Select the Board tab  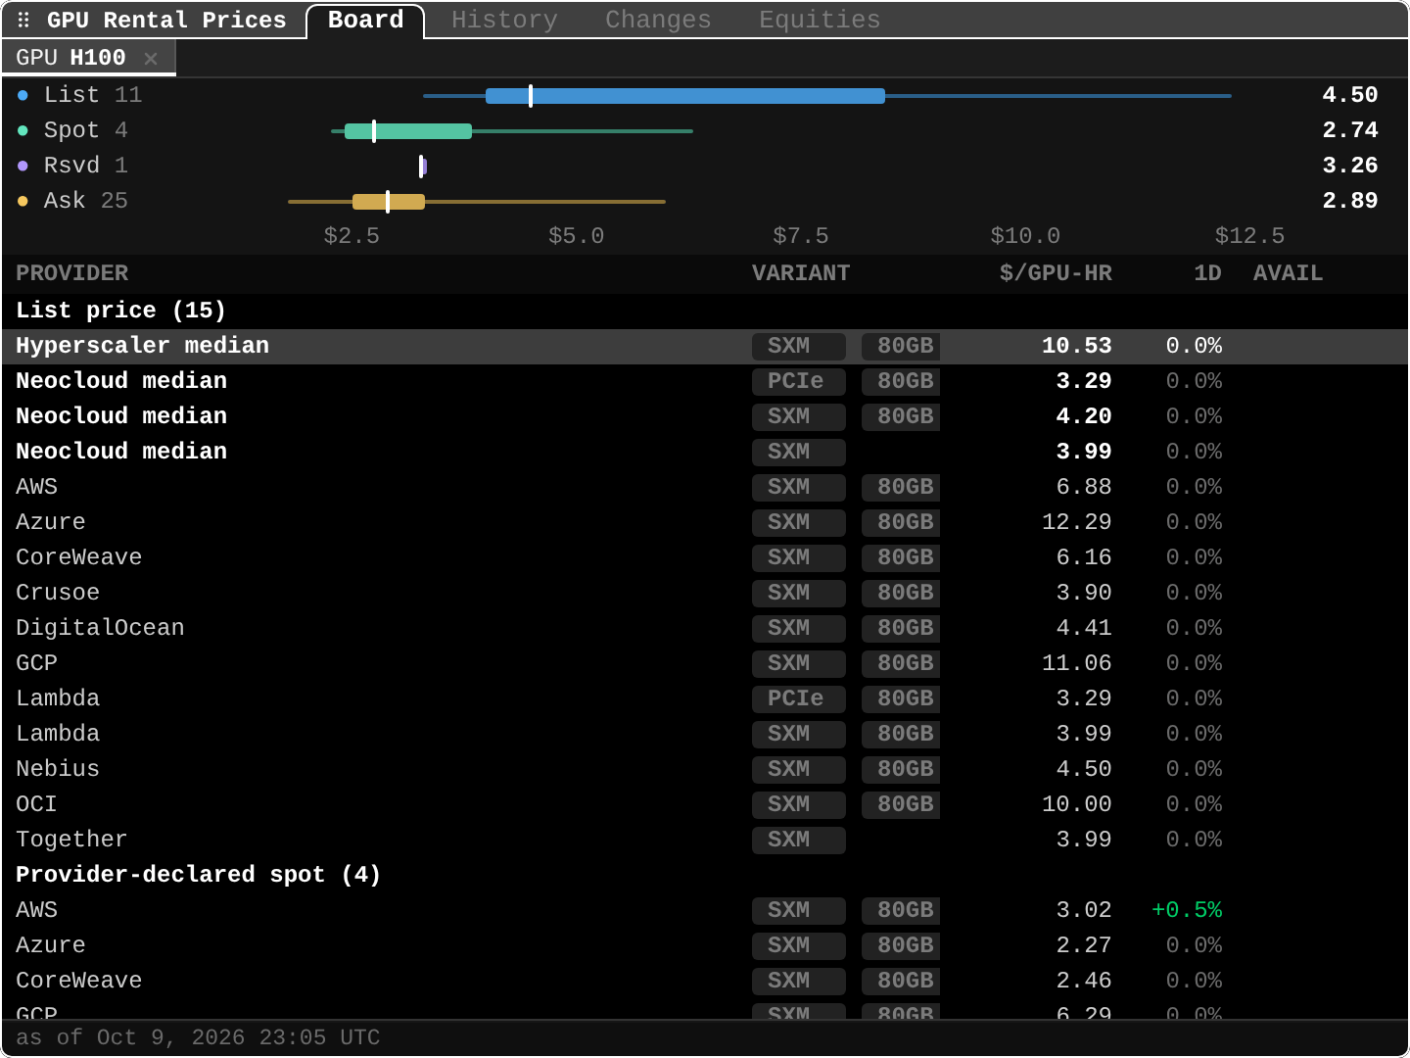(365, 21)
